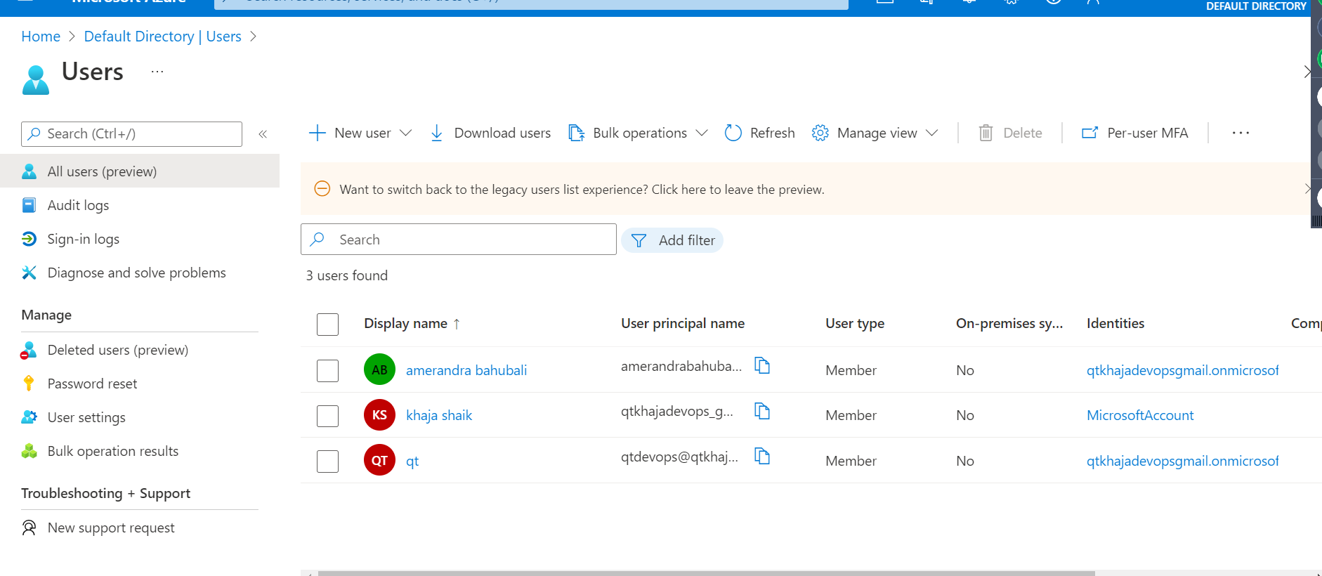Tick the checkbox for user qt
This screenshot has width=1322, height=576.
(327, 462)
